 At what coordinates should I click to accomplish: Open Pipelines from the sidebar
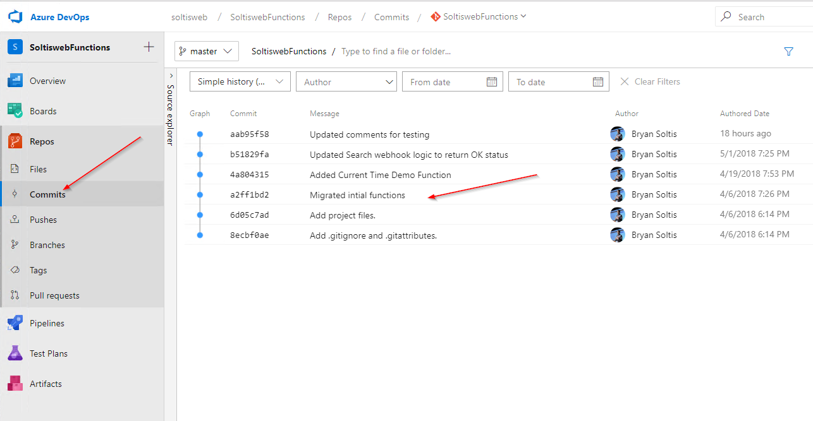coord(47,323)
